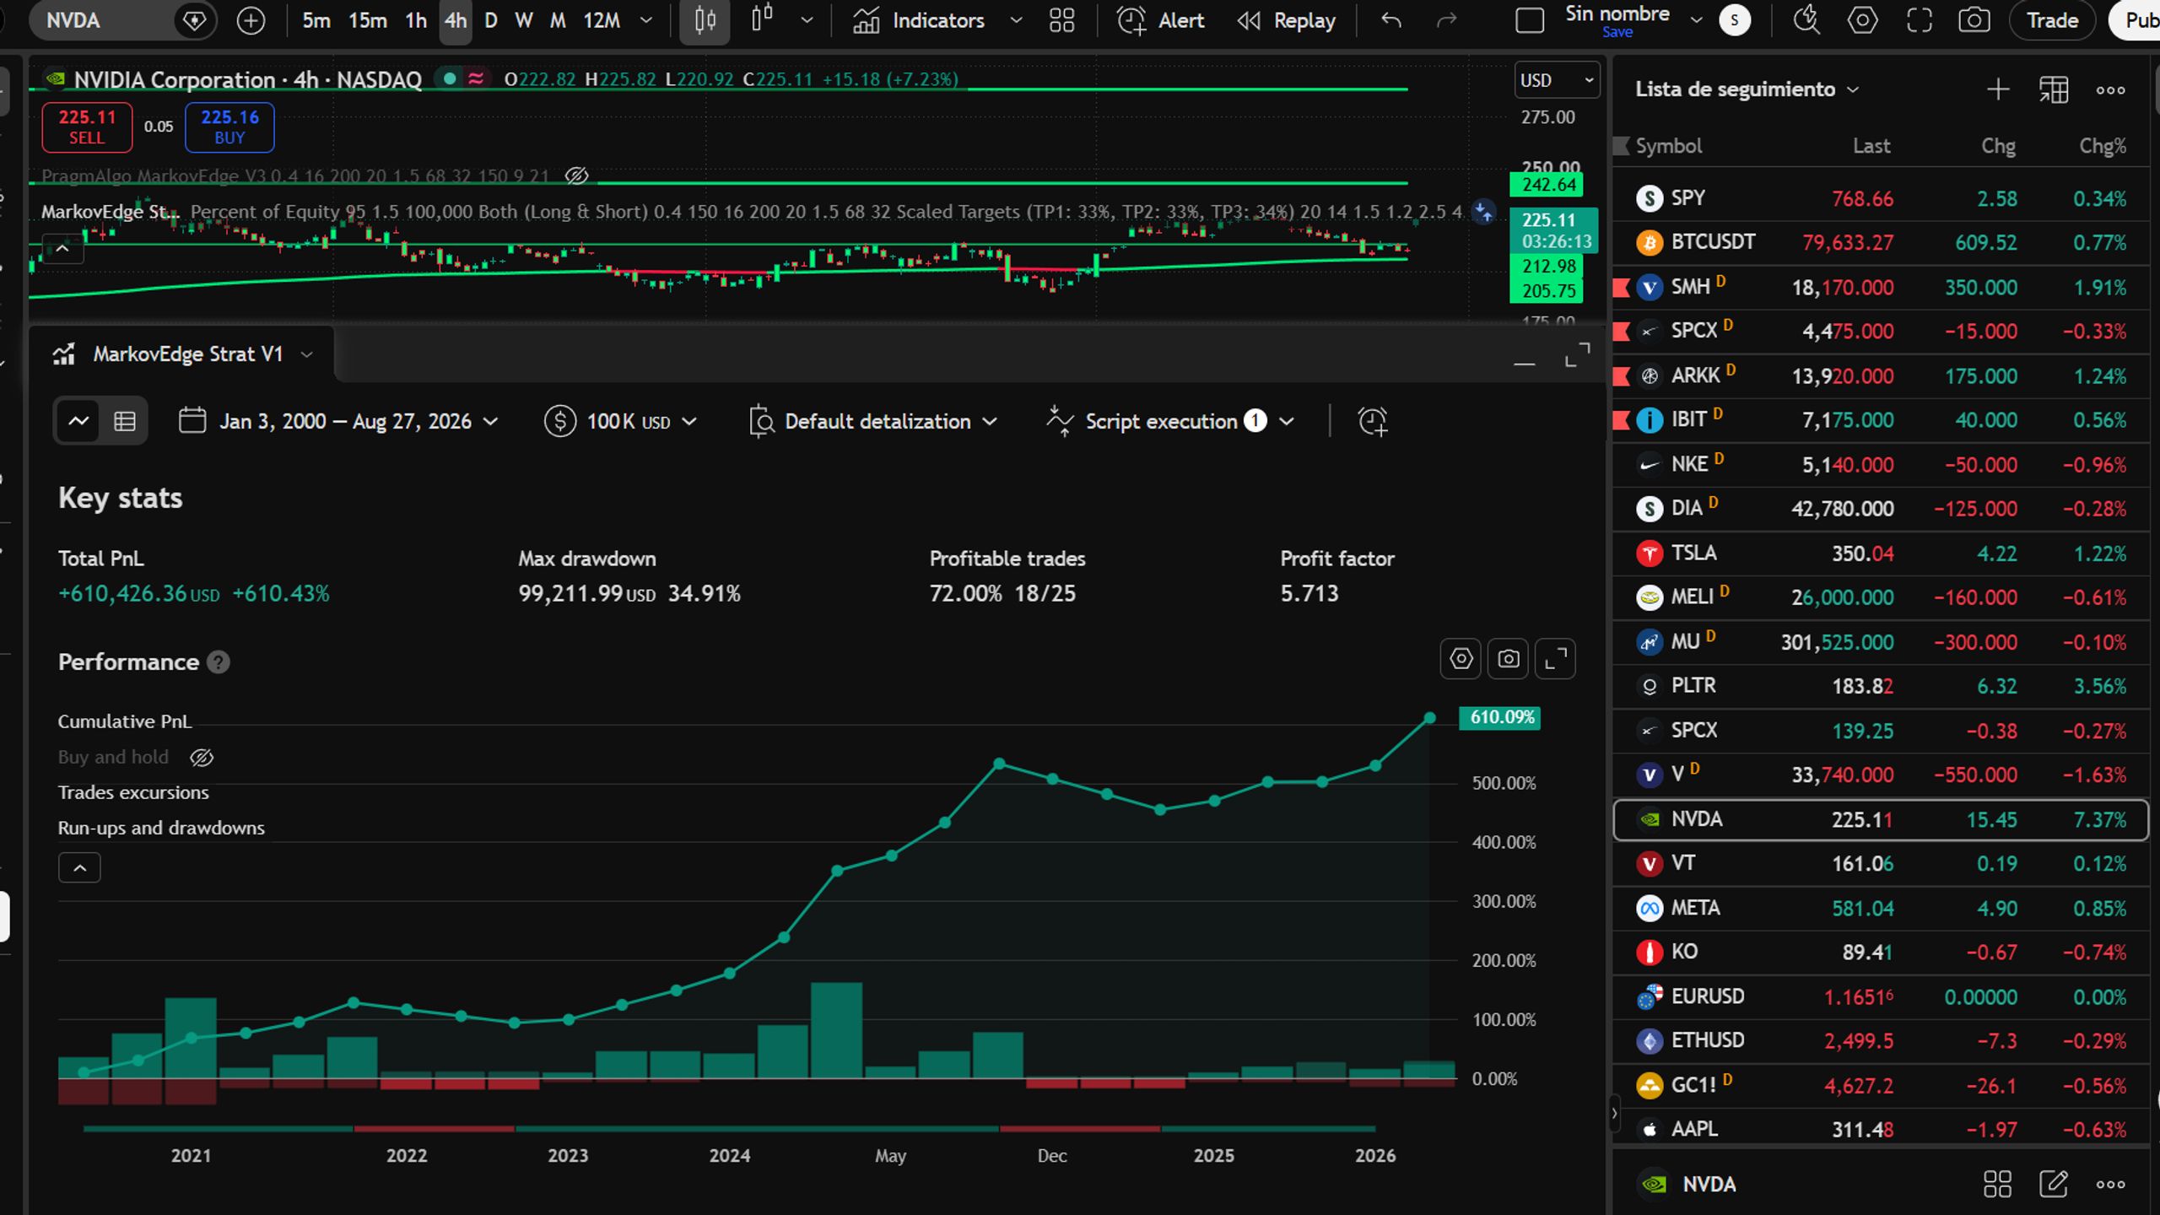Toggle the Run-ups and drawdowns series
2160x1215 pixels.
coord(161,828)
